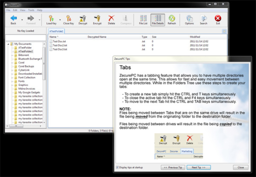Open the Back button dropdown arrow

22,20
